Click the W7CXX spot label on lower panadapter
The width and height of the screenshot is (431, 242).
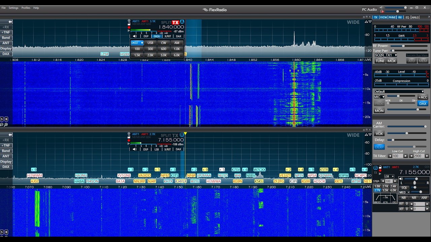[x=259, y=170]
